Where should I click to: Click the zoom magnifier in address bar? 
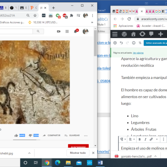(x=28, y=16)
